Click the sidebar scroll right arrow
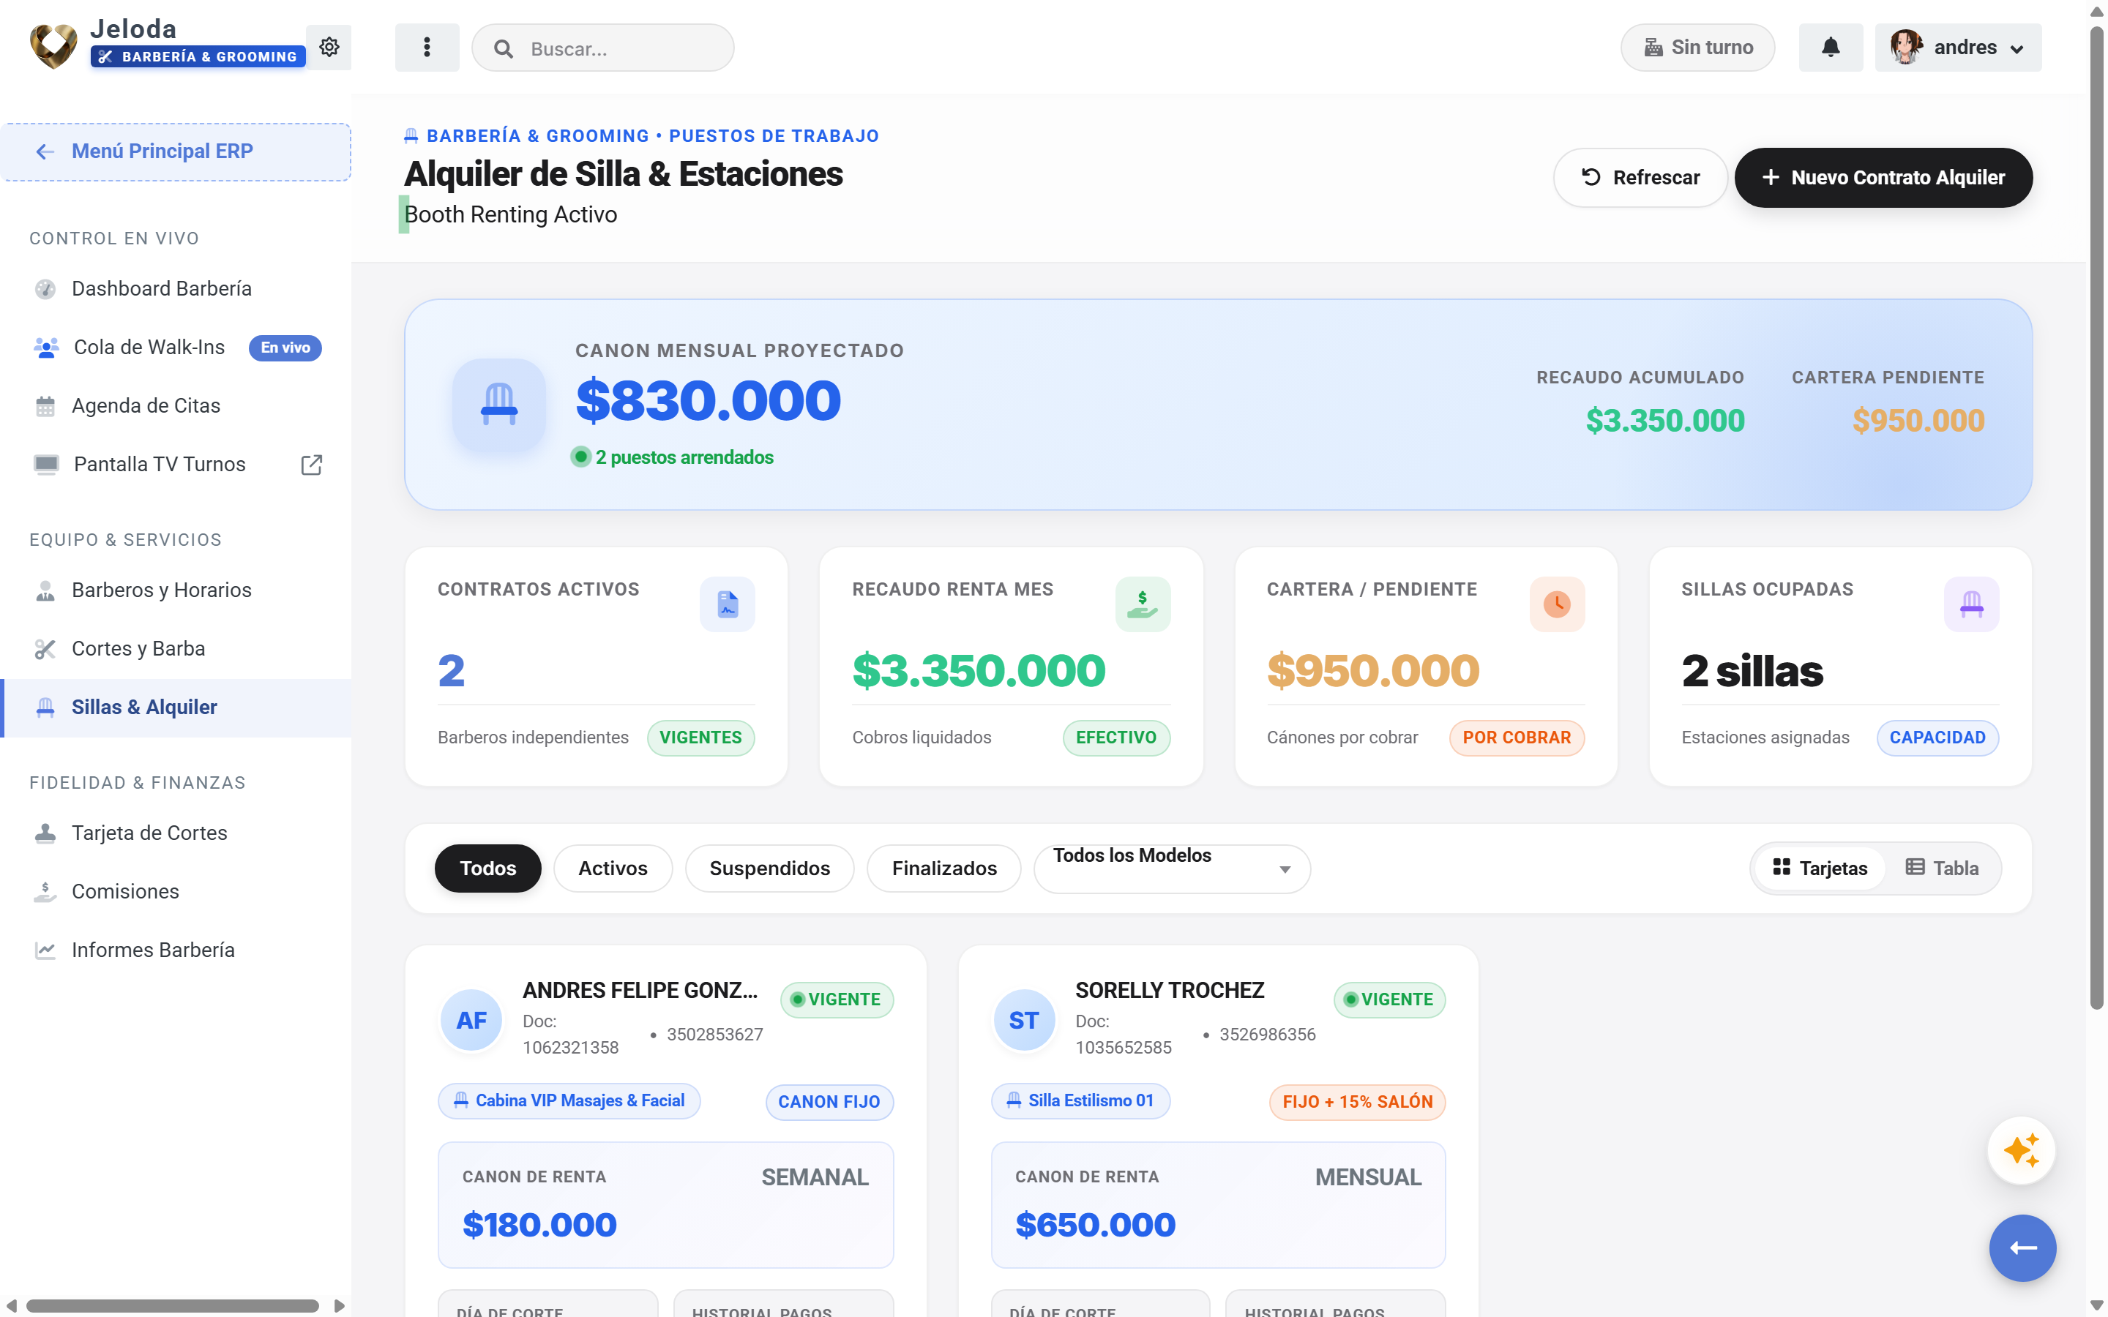Image resolution: width=2108 pixels, height=1317 pixels. (339, 1306)
